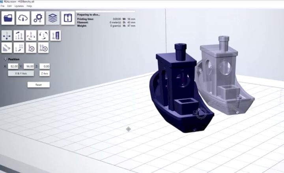Viewport: 284px width, 173px height.
Task: Click the delete all models icon
Action: 43,48
